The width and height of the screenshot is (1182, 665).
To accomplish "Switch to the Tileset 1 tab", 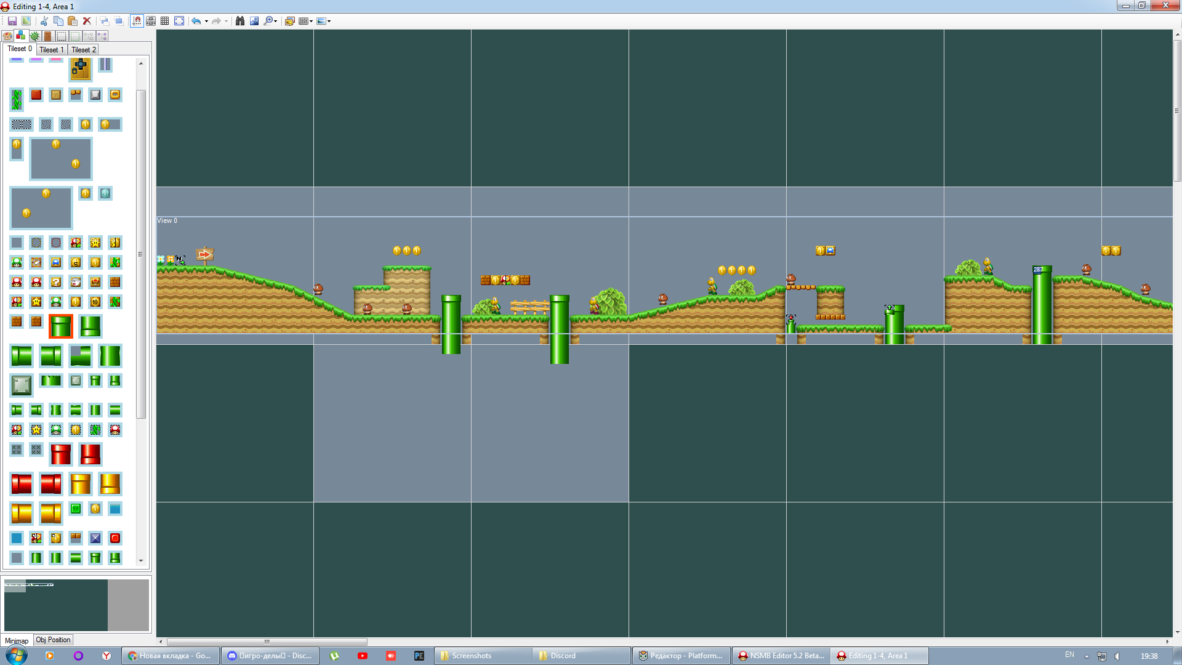I will point(52,50).
